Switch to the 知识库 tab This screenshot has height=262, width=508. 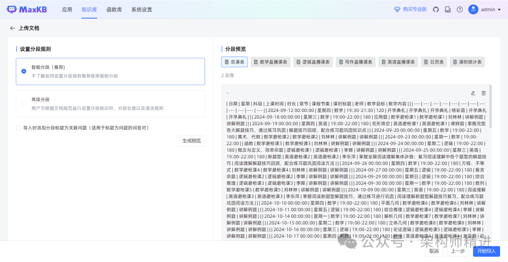[89, 9]
